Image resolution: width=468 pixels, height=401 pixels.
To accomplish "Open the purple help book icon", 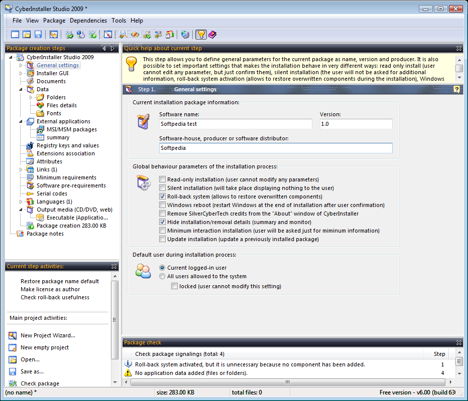I will (x=212, y=35).
